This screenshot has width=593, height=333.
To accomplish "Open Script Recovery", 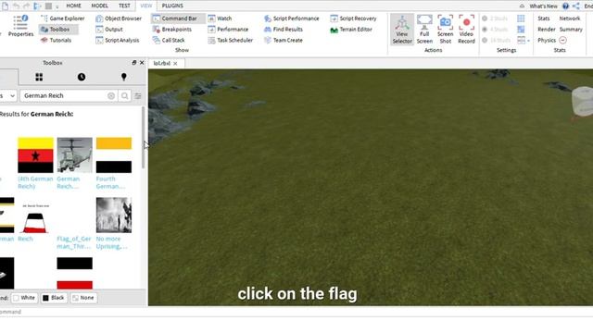I will click(353, 18).
